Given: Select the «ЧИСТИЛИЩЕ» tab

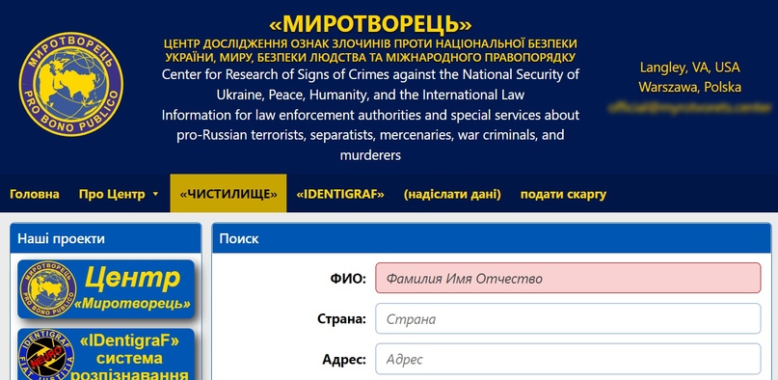Looking at the screenshot, I should pos(228,194).
